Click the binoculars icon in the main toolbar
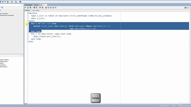Viewport: 191px width, 107px height. [20, 2]
